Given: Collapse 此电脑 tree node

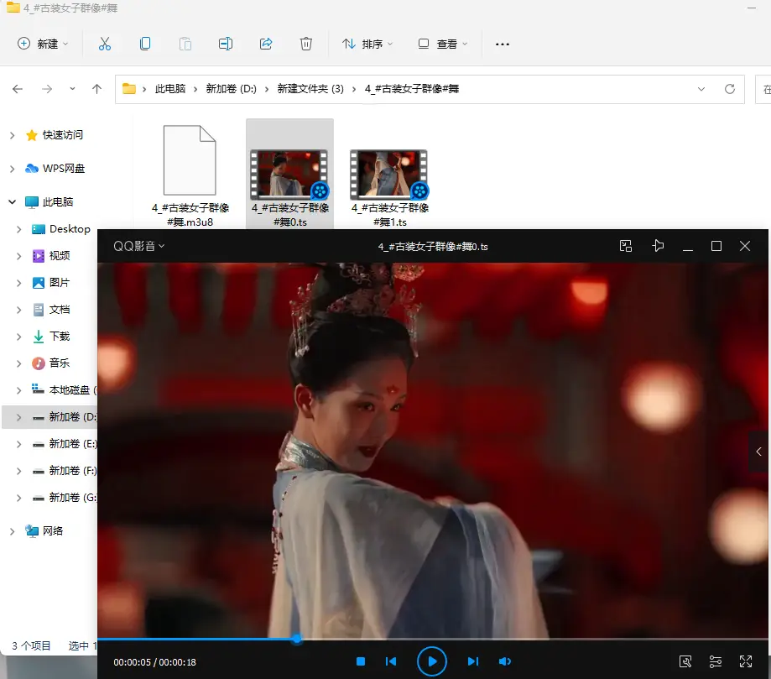Looking at the screenshot, I should click(13, 202).
